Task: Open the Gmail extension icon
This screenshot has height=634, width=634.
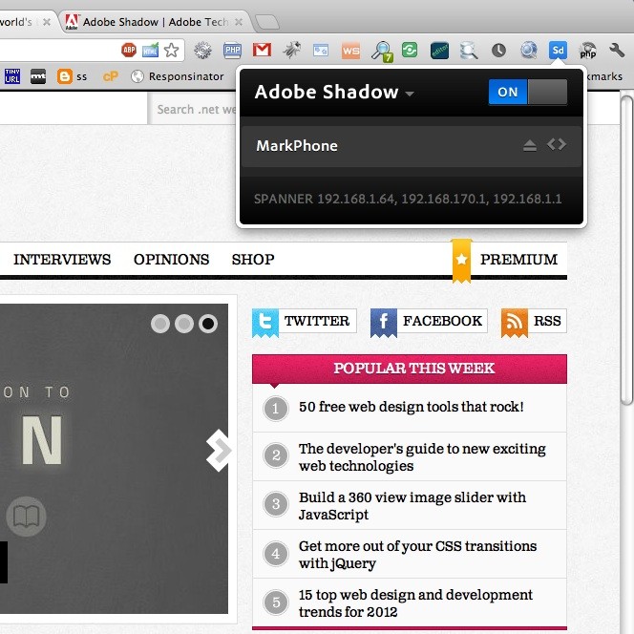Action: [x=262, y=51]
